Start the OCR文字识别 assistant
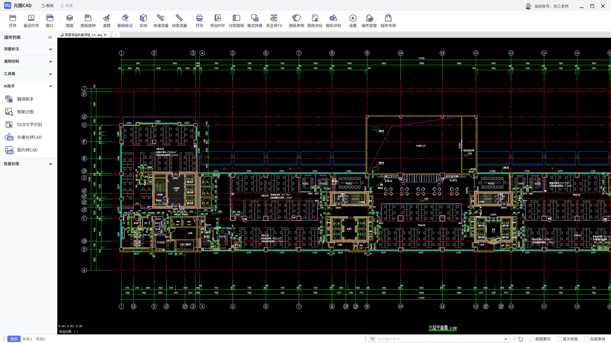The height and width of the screenshot is (343, 611). coord(29,124)
